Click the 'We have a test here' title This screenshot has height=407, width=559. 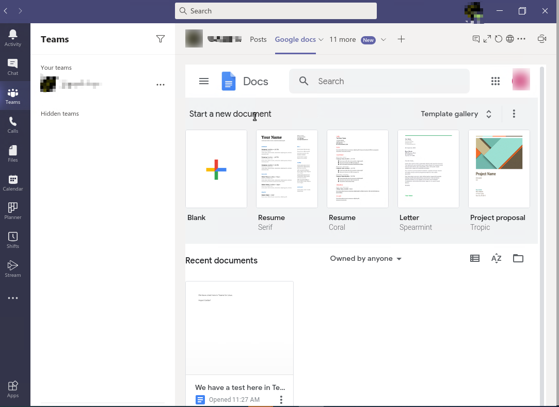(240, 387)
